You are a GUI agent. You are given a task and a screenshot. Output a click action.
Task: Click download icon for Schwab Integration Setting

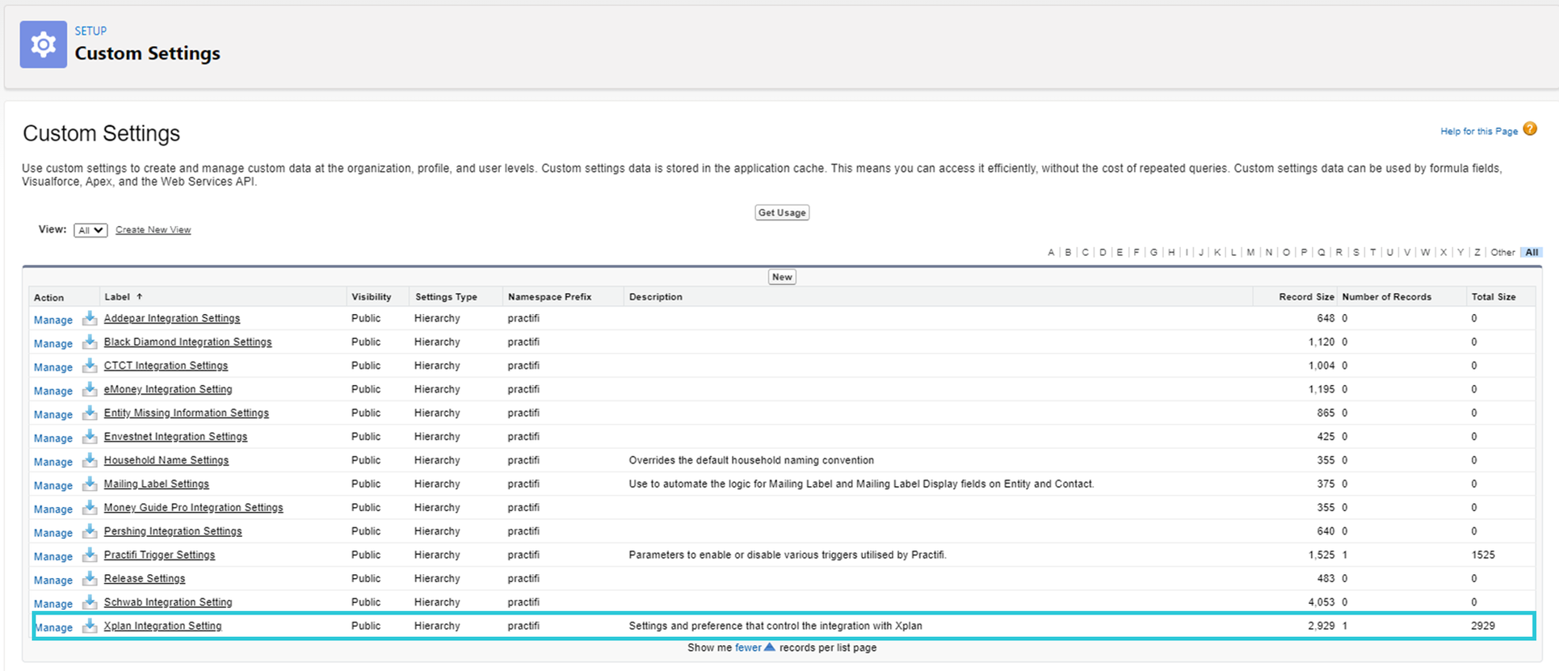[90, 602]
